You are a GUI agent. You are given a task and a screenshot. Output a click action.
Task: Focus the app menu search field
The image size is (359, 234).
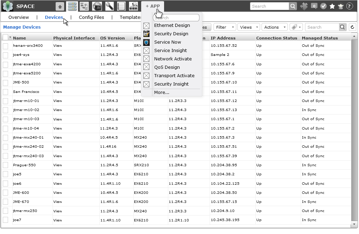click(176, 18)
